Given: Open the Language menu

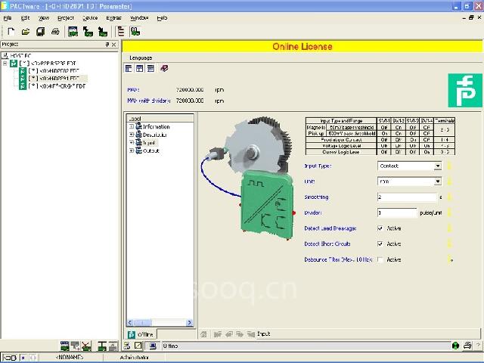Looking at the screenshot, I should click(141, 57).
